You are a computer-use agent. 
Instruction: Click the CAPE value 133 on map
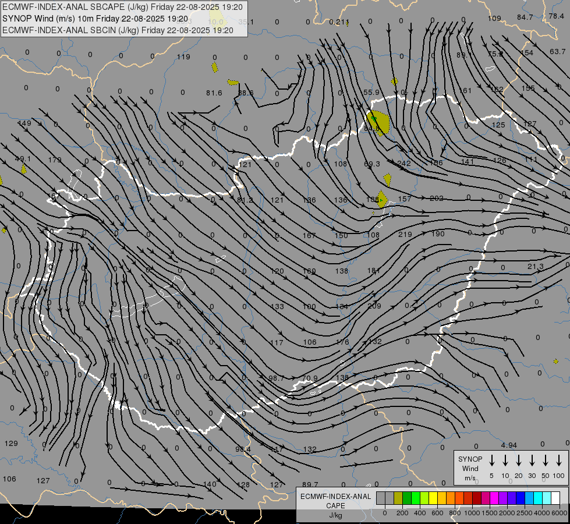coord(277,307)
